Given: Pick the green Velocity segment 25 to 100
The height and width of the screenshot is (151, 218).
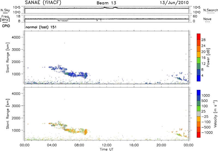Looking at the screenshot, I should pyautogui.click(x=199, y=108).
